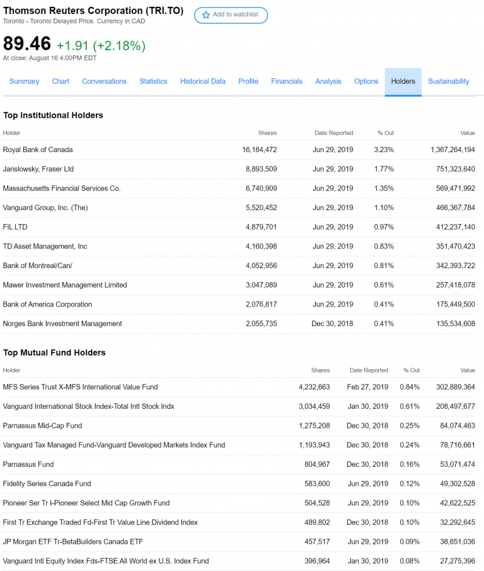Image resolution: width=484 pixels, height=571 pixels.
Task: Click the value 1,367,264,194
Action: [x=452, y=150]
